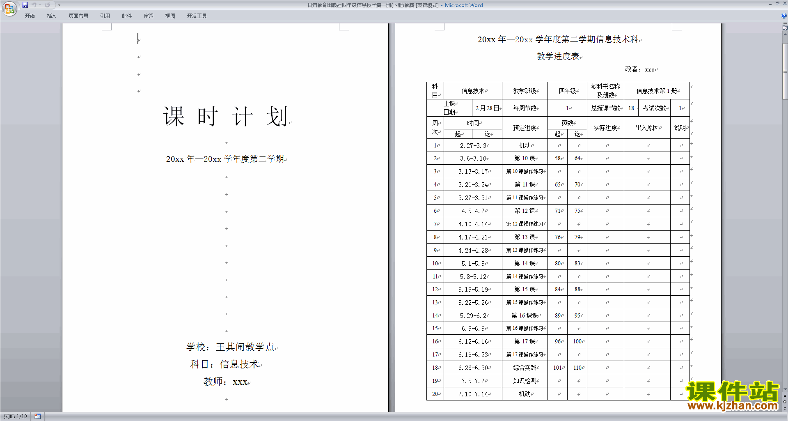Click the 四年级 table cell
The width and height of the screenshot is (788, 421).
point(567,91)
